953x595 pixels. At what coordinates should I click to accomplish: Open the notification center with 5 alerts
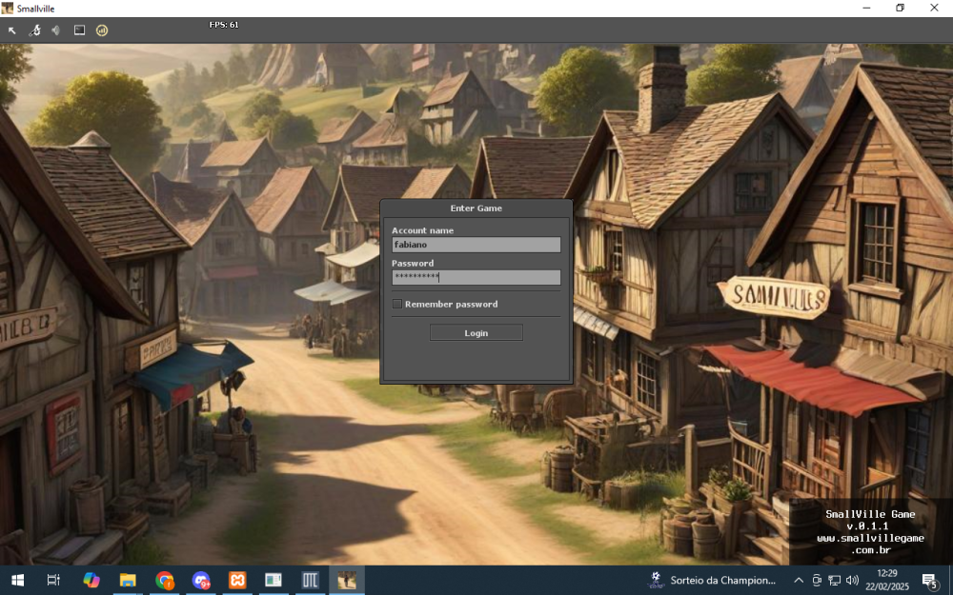(930, 581)
